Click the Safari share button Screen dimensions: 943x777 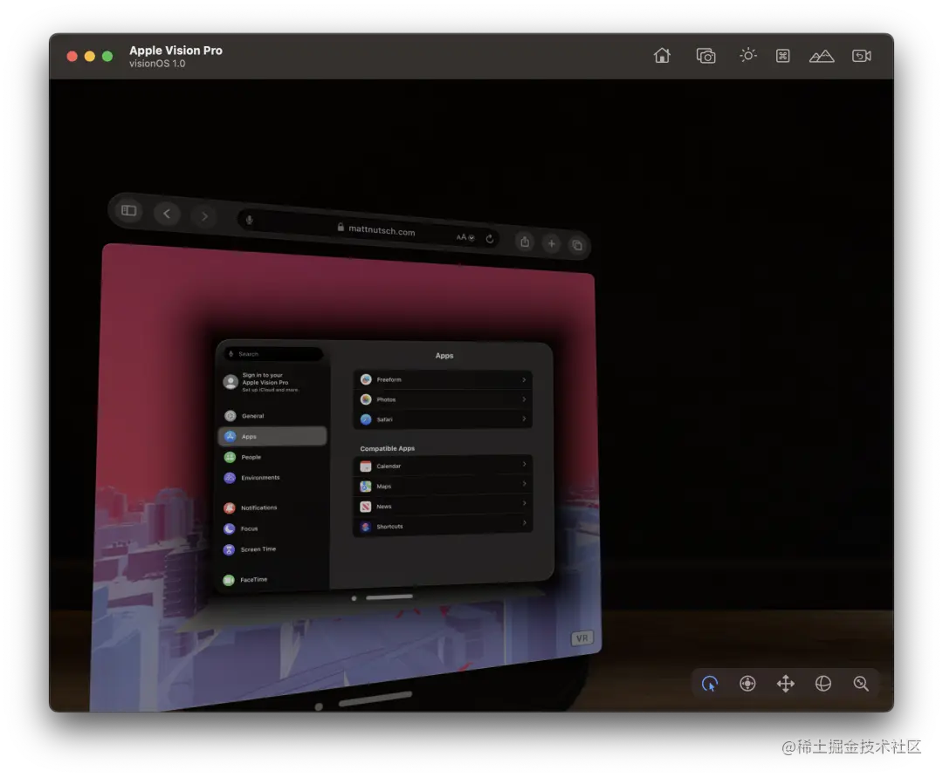[x=525, y=242]
